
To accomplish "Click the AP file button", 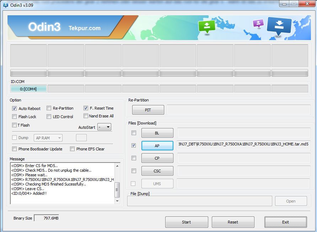I will coord(157,146).
